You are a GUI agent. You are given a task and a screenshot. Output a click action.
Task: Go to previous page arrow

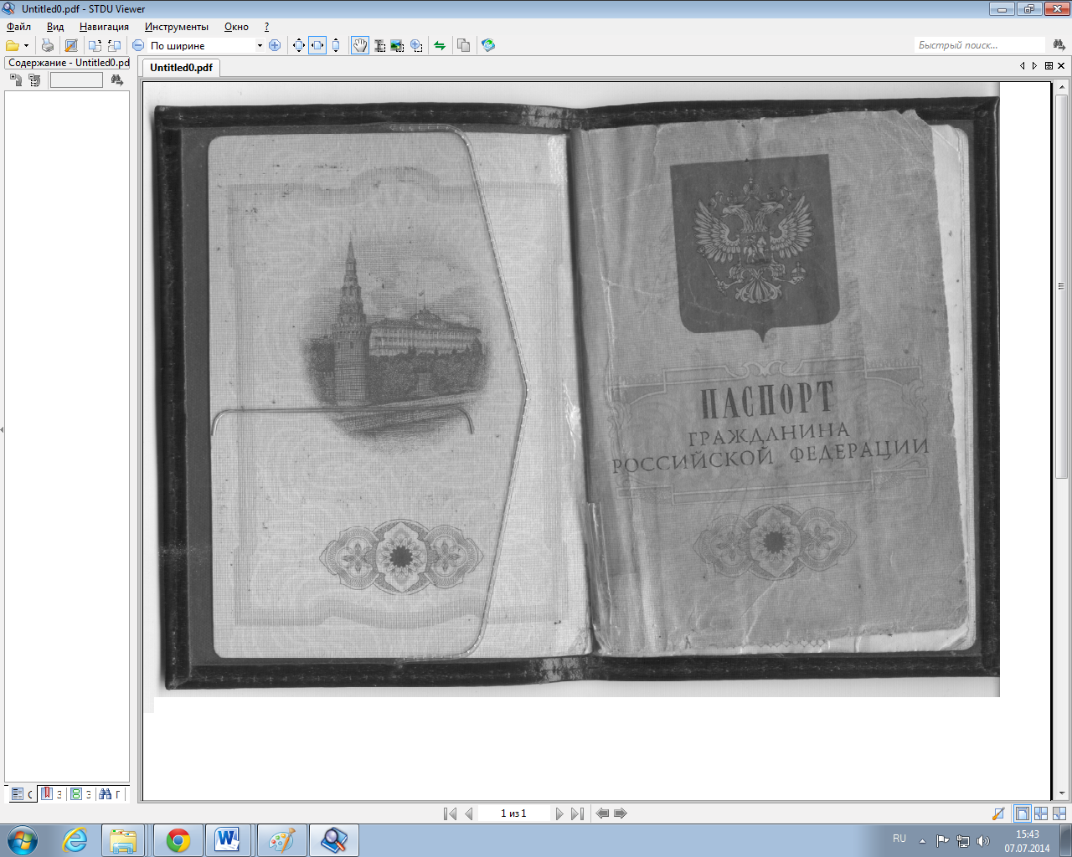point(469,813)
